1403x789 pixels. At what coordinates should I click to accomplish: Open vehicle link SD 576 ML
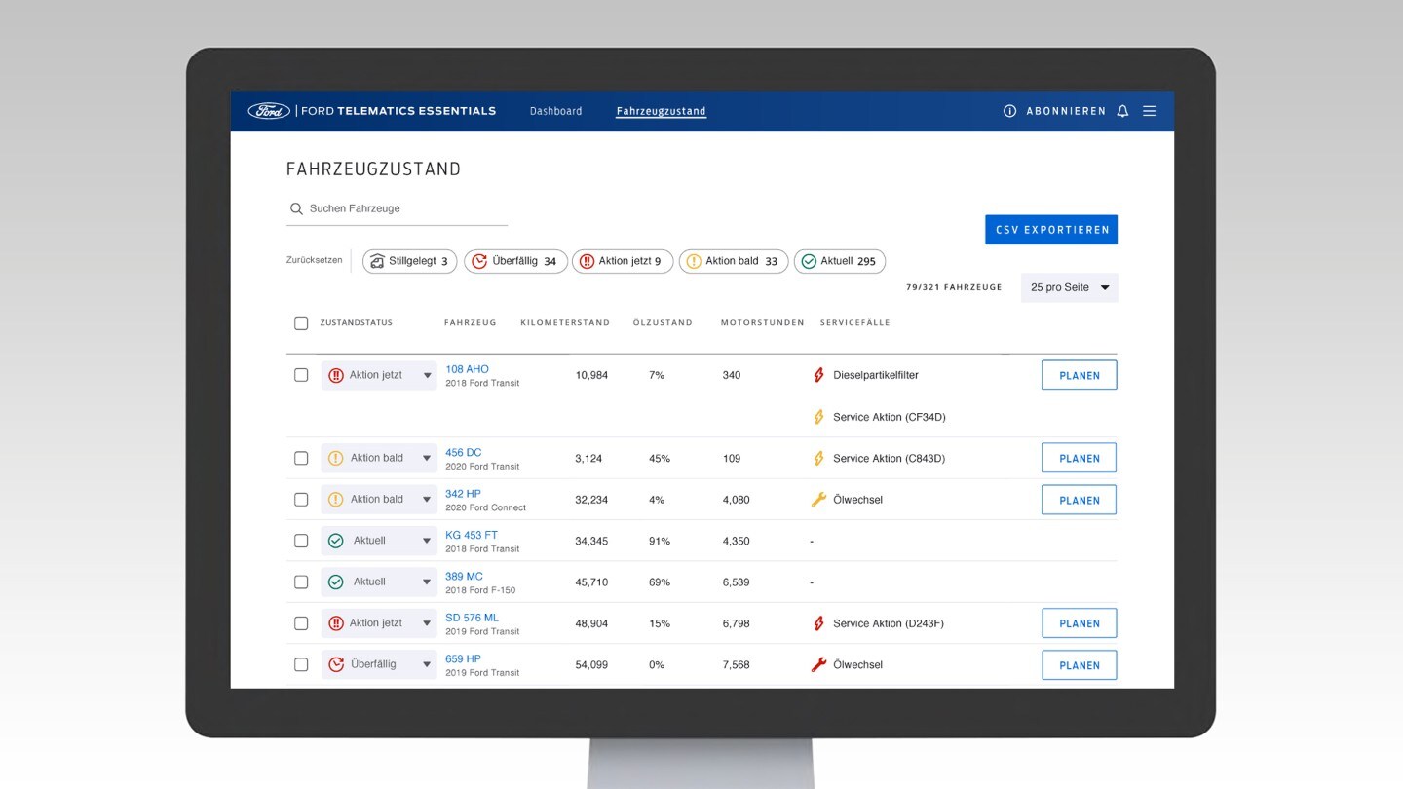pos(472,618)
